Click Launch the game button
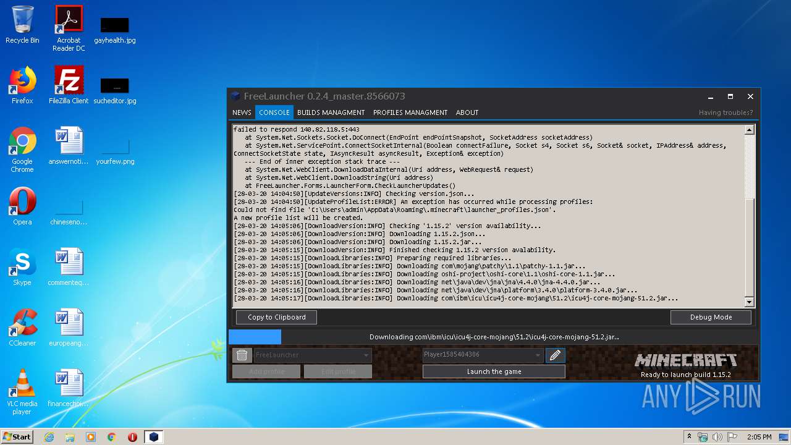This screenshot has height=445, width=791. click(x=494, y=371)
